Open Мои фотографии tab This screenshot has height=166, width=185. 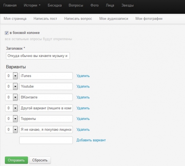tap(149, 18)
